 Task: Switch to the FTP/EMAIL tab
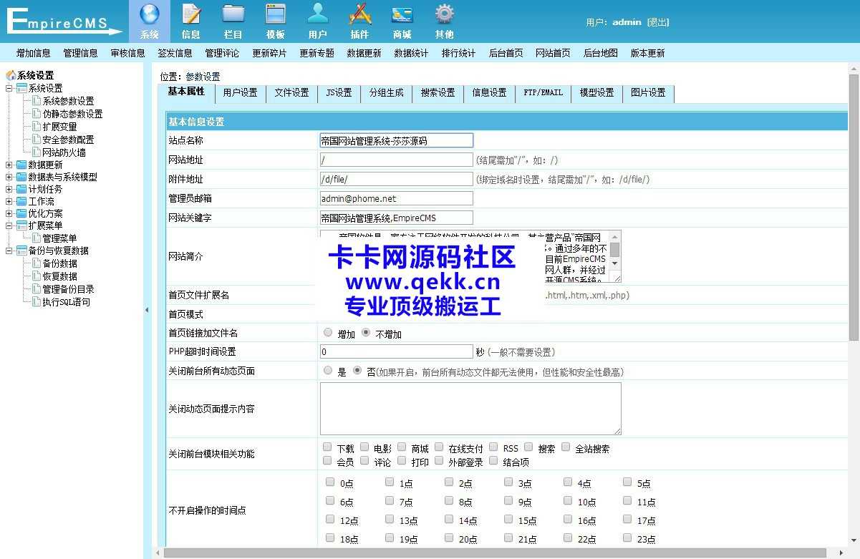point(543,93)
